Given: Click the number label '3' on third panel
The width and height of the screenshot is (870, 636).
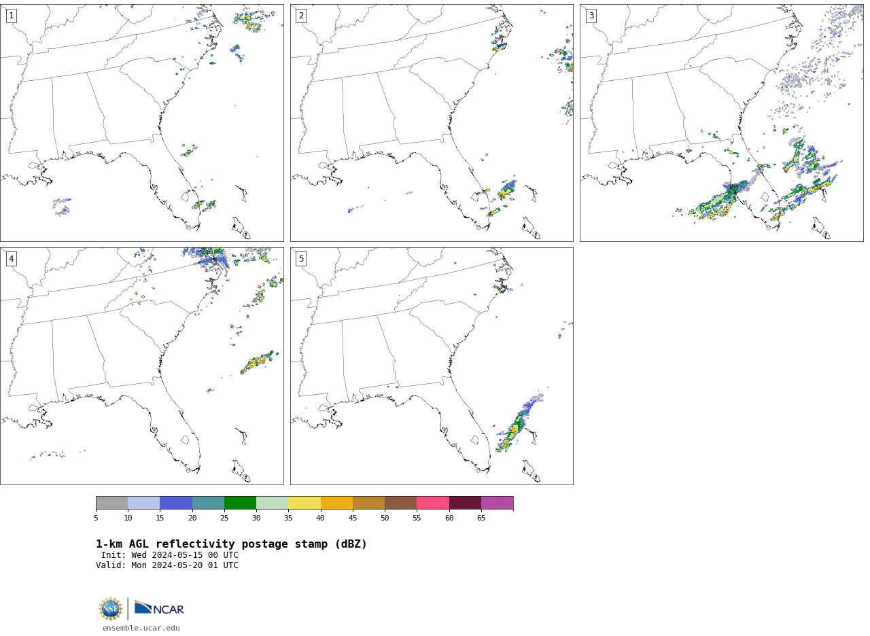Looking at the screenshot, I should (x=591, y=16).
